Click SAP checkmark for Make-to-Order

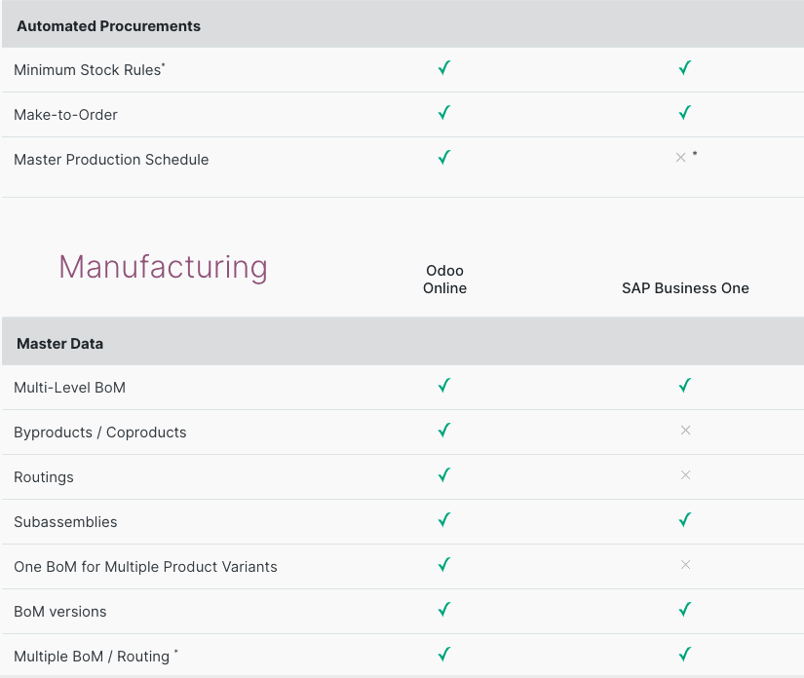coord(685,113)
